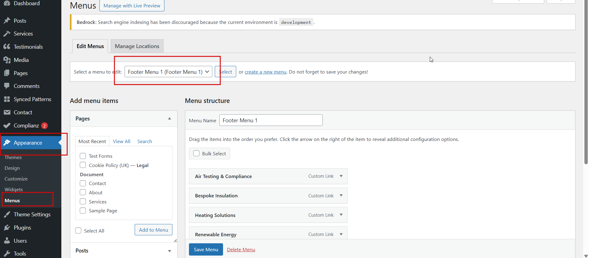
Task: Click the Users person icon
Action: tap(7, 241)
